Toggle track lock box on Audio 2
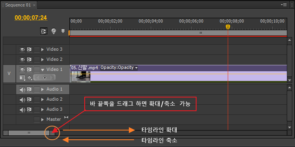295x147 pixels. pyautogui.click(x=37, y=99)
